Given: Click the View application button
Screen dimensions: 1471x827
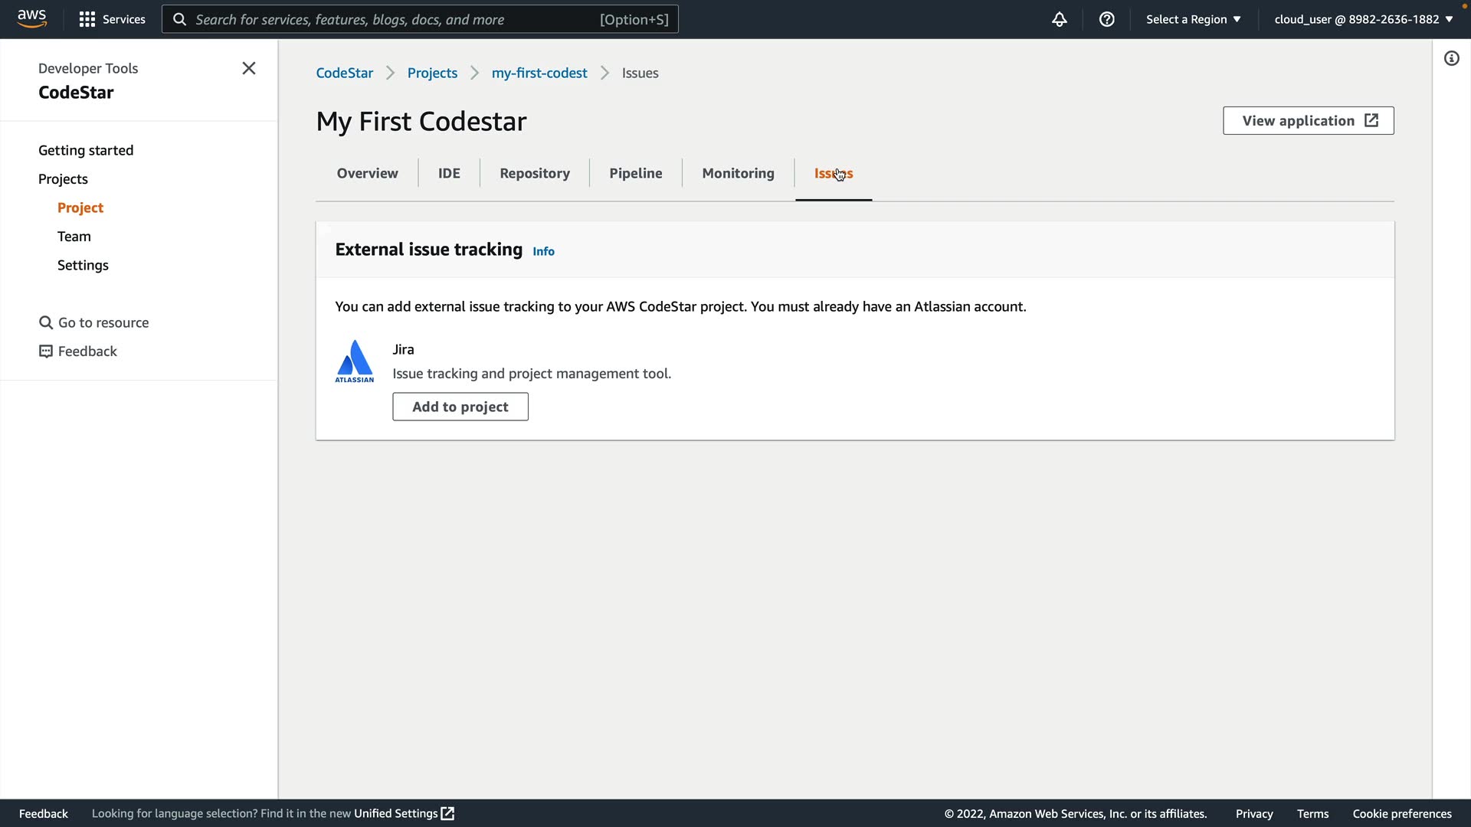Looking at the screenshot, I should (x=1308, y=121).
